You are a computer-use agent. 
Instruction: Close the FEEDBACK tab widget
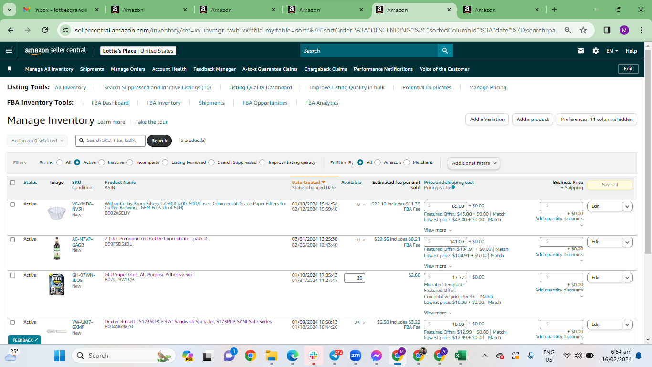[x=36, y=340]
